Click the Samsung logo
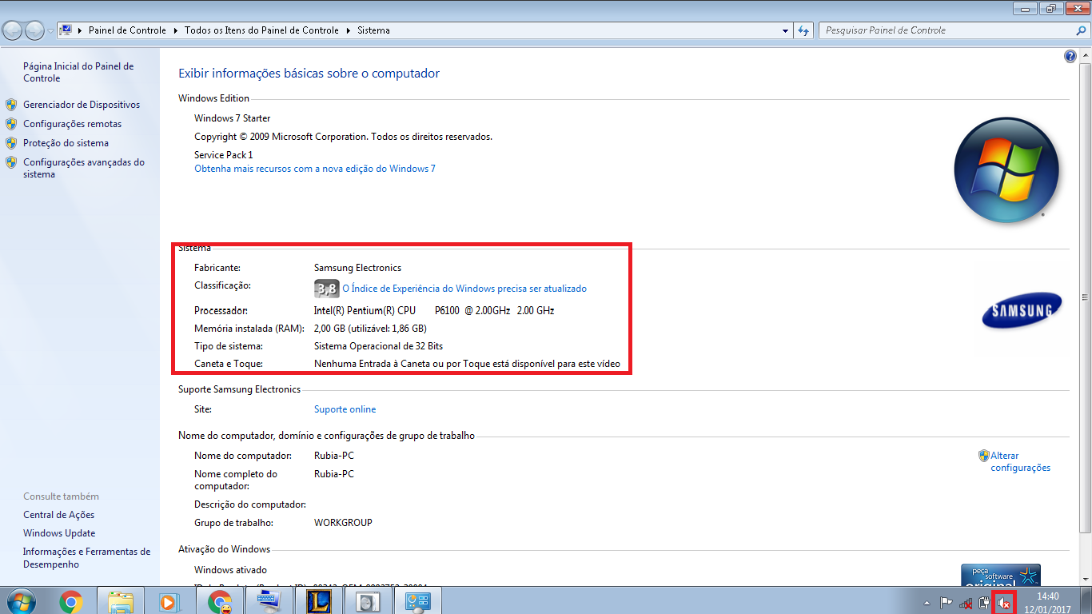This screenshot has width=1092, height=614. (x=1022, y=311)
